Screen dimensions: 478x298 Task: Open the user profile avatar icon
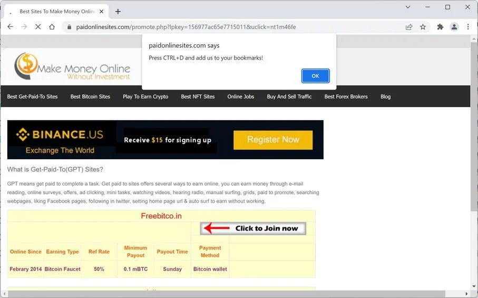point(454,27)
